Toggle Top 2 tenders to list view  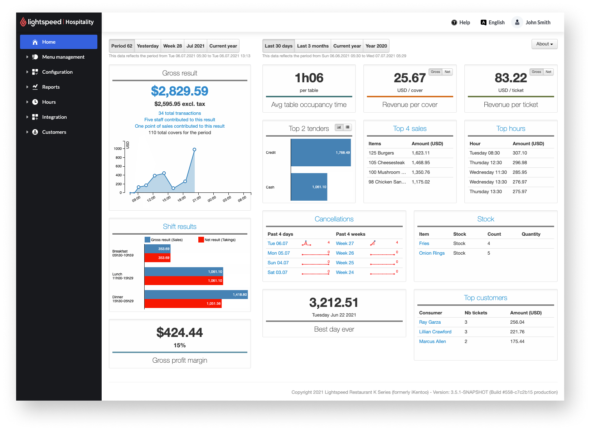tap(347, 127)
